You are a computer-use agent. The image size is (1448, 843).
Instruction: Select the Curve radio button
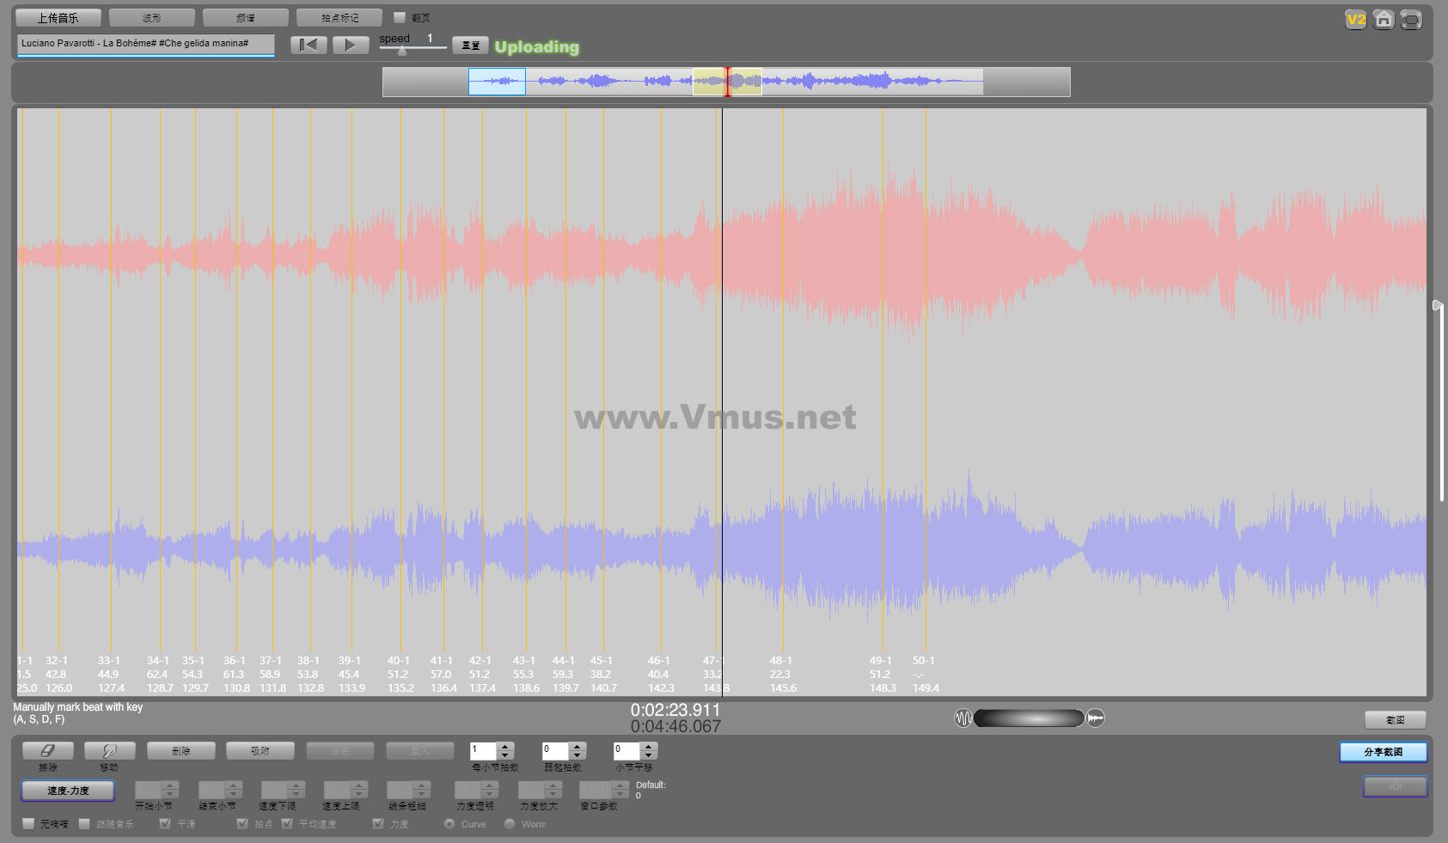[449, 824]
